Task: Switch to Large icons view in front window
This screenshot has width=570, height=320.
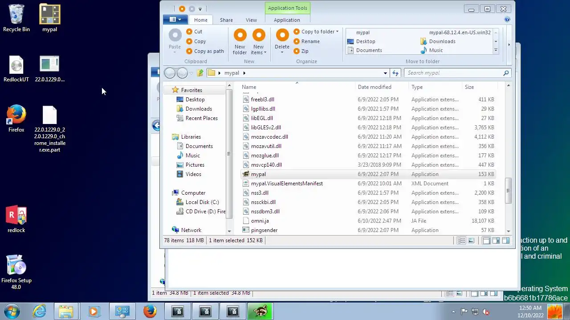Action: [x=471, y=240]
